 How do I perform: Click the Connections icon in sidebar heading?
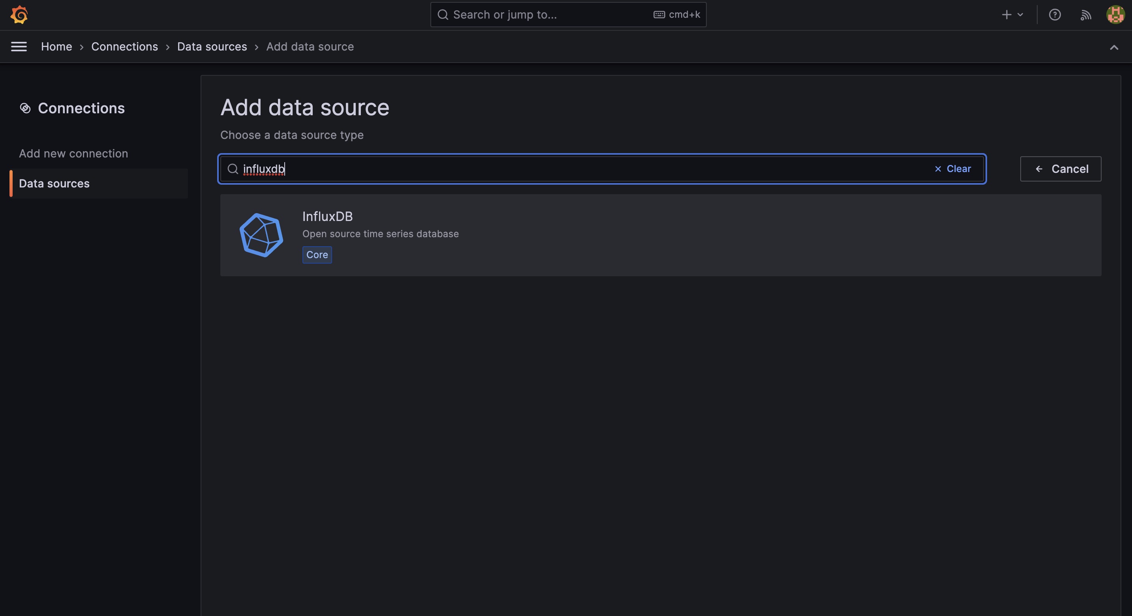25,108
